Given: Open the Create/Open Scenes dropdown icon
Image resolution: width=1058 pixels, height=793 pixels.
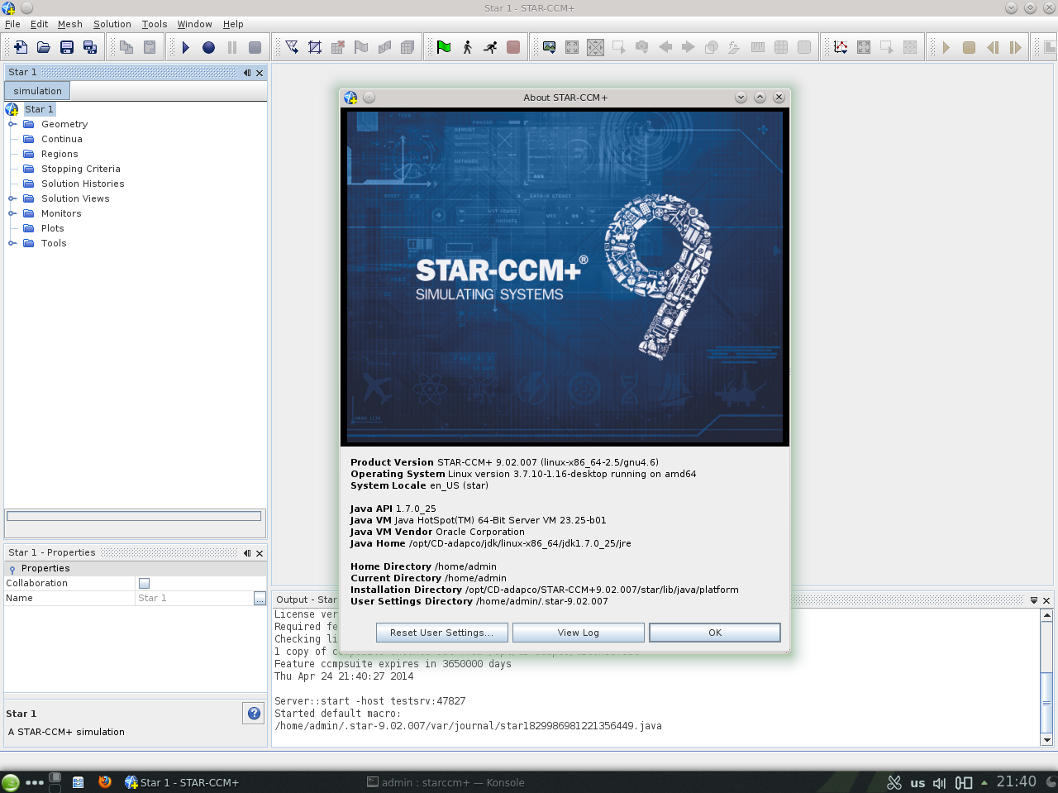Looking at the screenshot, I should point(550,47).
